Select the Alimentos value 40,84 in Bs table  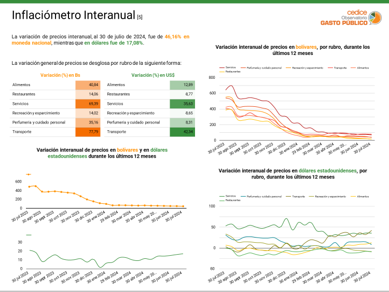[88, 85]
